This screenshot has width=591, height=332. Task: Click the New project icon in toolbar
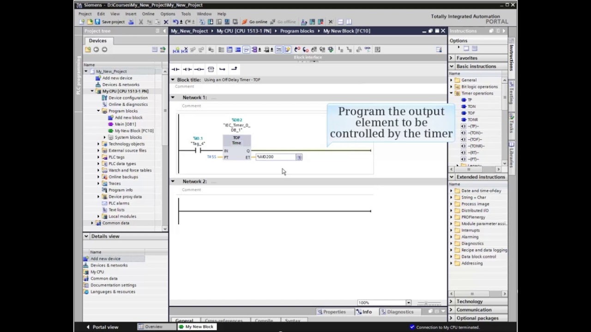point(82,22)
